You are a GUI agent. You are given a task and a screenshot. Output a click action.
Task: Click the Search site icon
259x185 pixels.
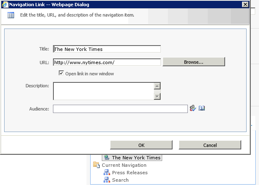tap(107, 180)
